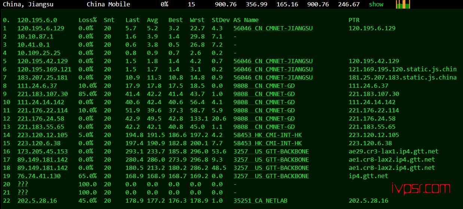Select AS text 35251 CA NETLAB
This screenshot has height=209, width=463.
[260, 201]
